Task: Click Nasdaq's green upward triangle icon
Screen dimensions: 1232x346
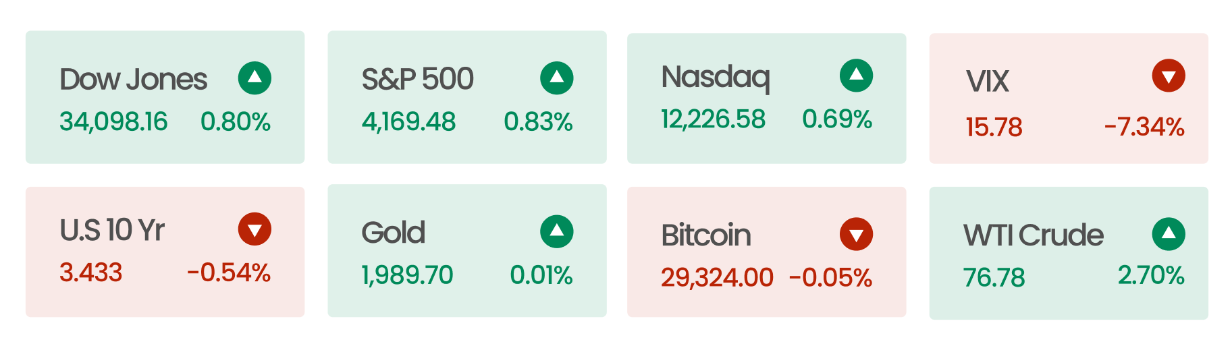Action: 857,76
